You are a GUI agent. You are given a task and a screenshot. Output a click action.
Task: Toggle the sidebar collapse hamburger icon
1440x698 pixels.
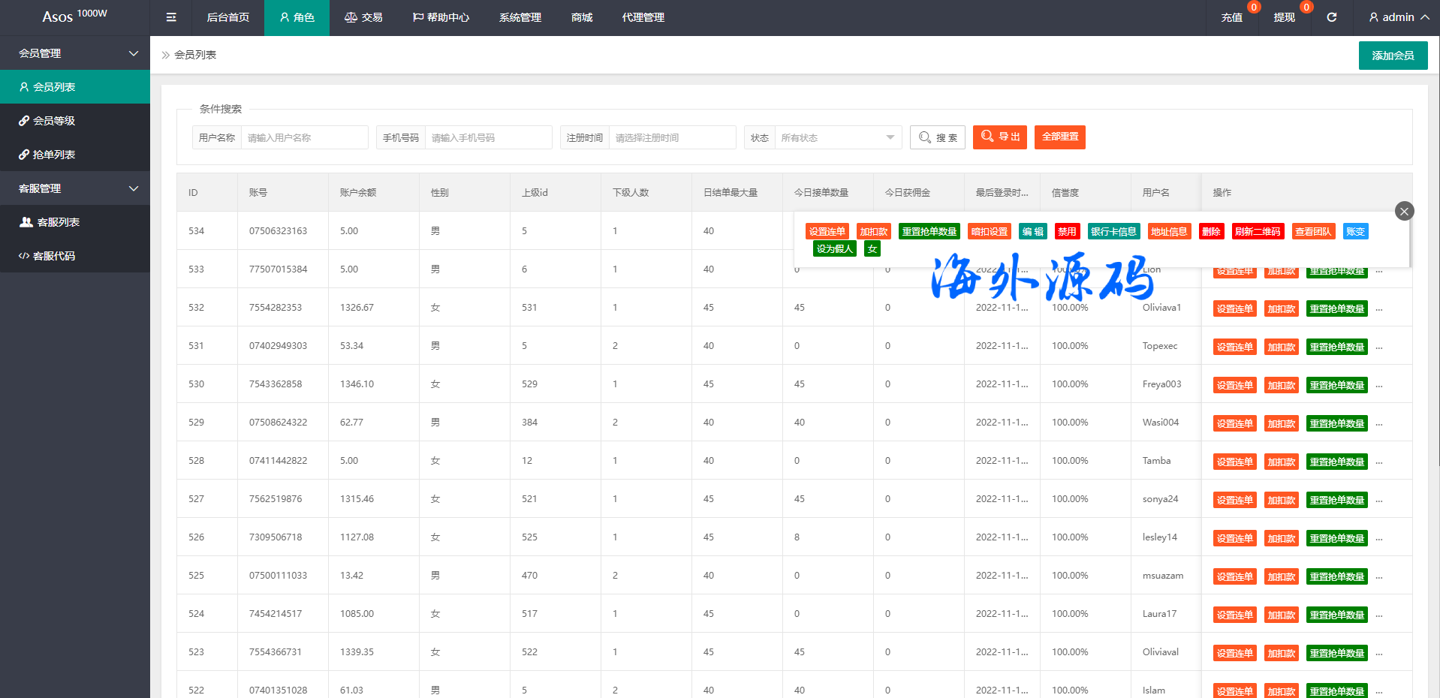pos(171,17)
